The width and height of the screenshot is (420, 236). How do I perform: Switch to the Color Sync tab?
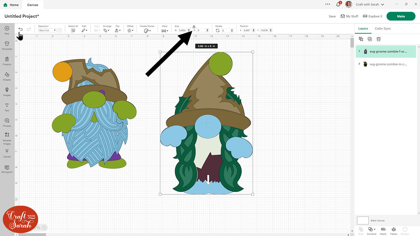pyautogui.click(x=382, y=29)
